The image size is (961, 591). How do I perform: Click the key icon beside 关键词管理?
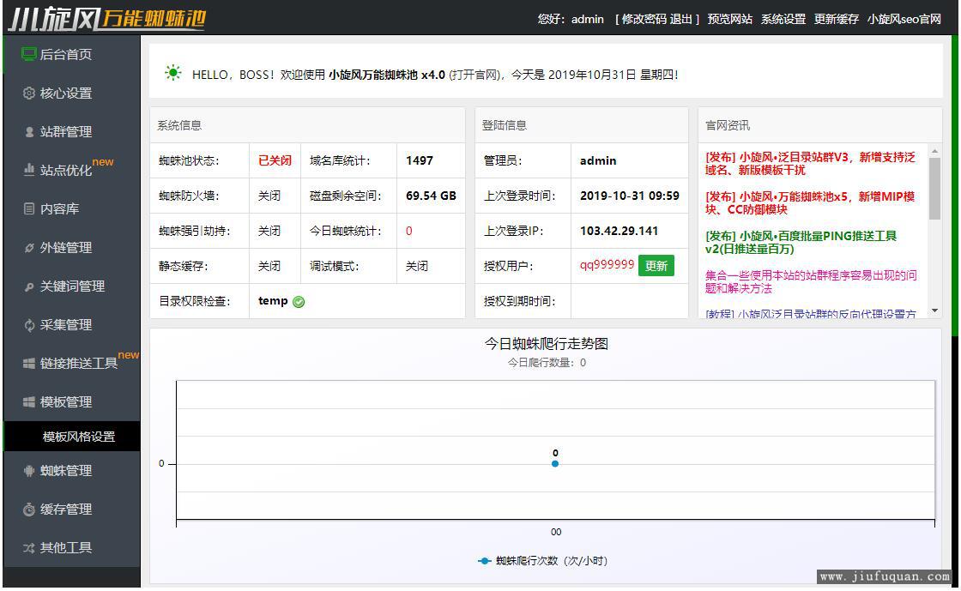point(29,286)
